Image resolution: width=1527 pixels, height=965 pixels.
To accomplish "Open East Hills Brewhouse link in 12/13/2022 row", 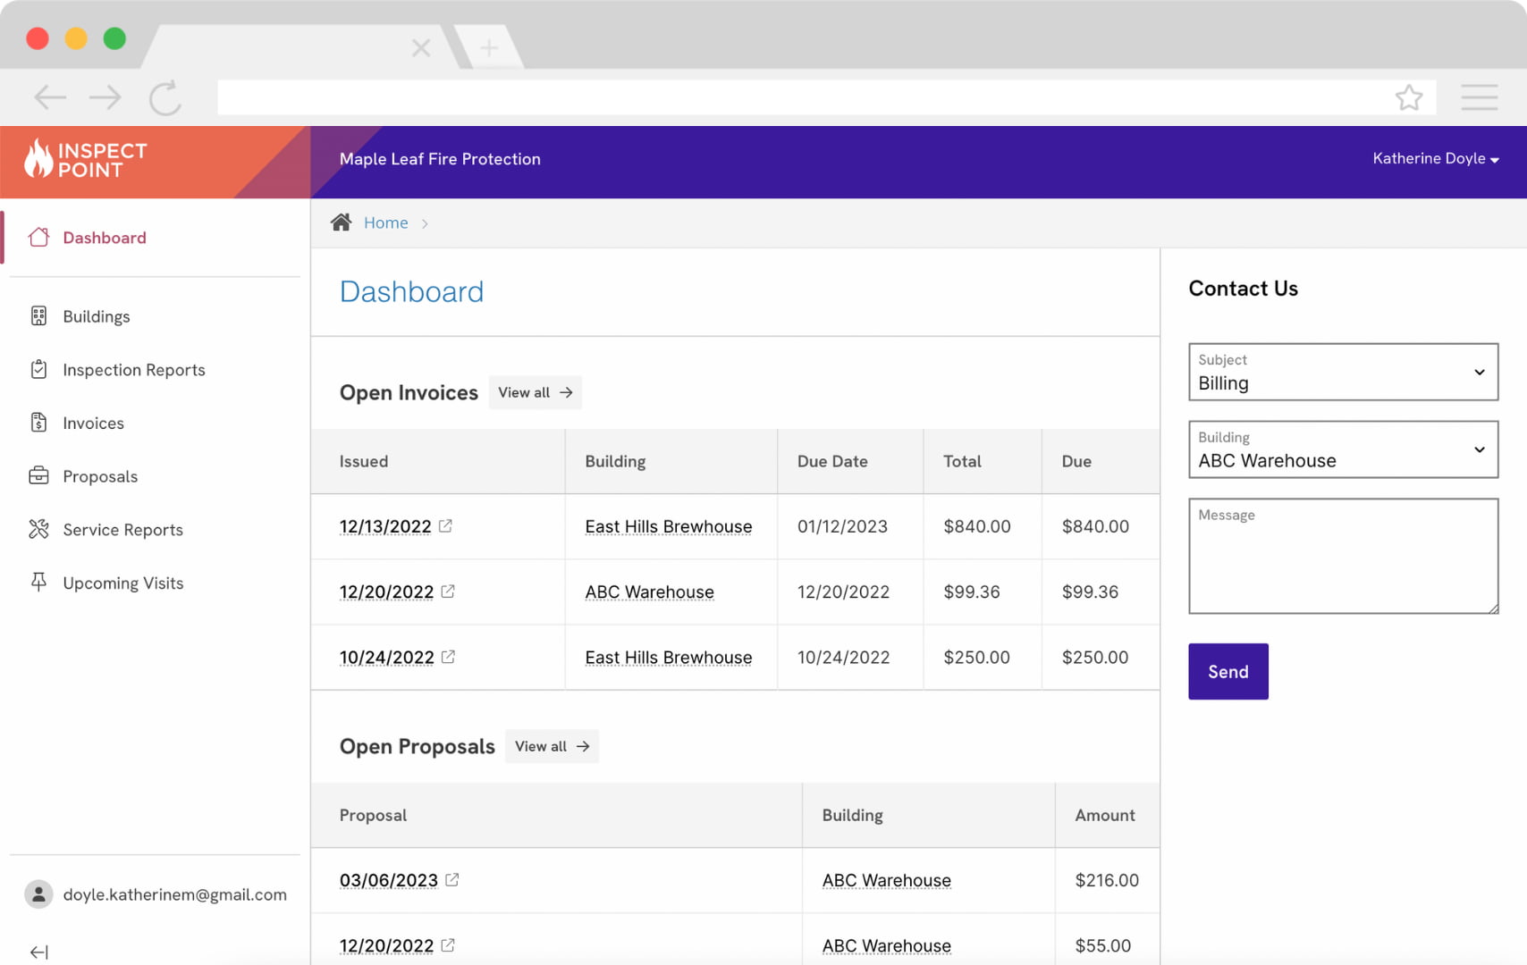I will coord(669,526).
